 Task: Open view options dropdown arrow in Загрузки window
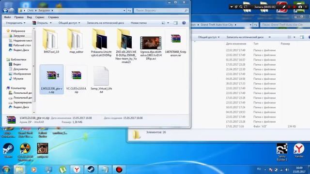click(x=168, y=23)
